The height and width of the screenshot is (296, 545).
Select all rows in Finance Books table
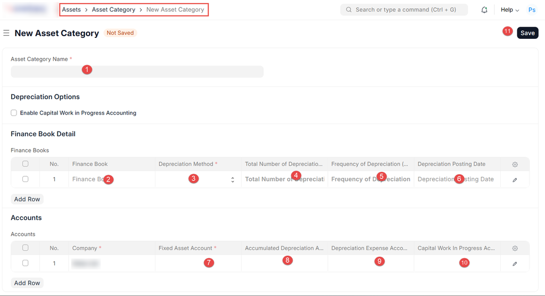(x=25, y=164)
